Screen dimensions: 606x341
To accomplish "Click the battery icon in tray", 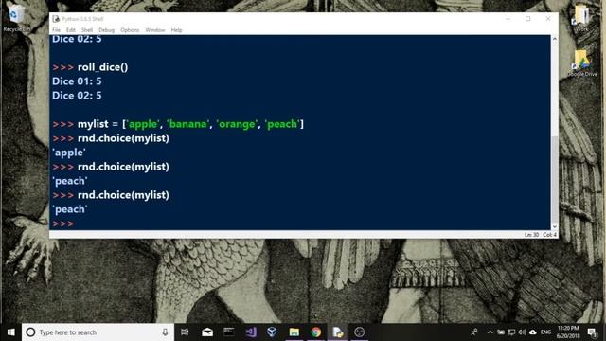I will point(501,332).
